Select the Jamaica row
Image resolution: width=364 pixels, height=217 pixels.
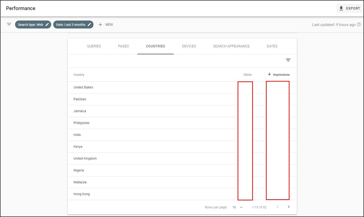pos(182,111)
